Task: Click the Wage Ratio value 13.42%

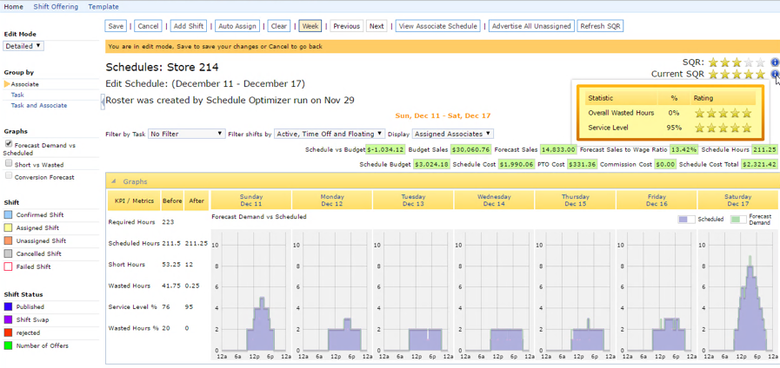Action: click(x=684, y=149)
